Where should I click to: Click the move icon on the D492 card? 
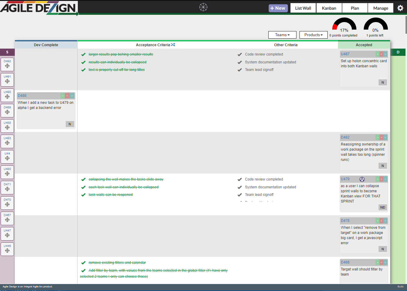[x=7, y=66]
